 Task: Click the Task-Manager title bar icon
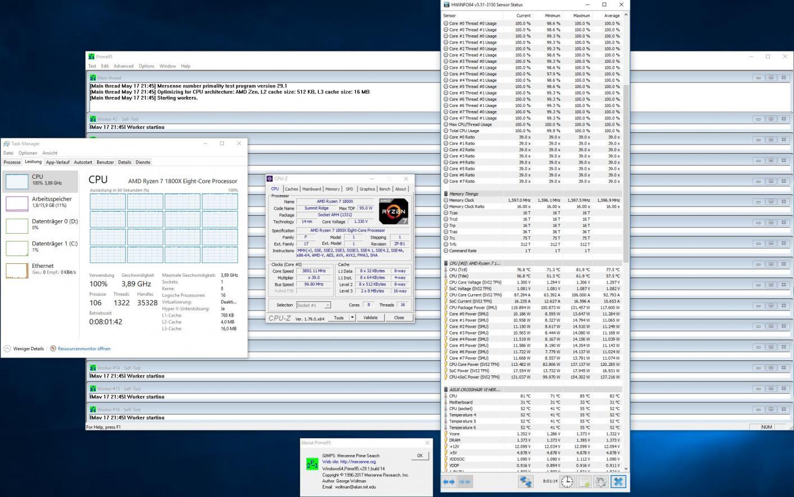(6, 143)
